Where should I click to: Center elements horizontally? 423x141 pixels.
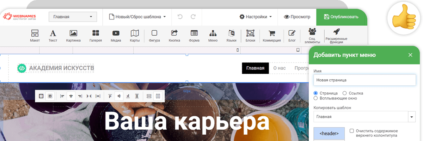(71, 96)
